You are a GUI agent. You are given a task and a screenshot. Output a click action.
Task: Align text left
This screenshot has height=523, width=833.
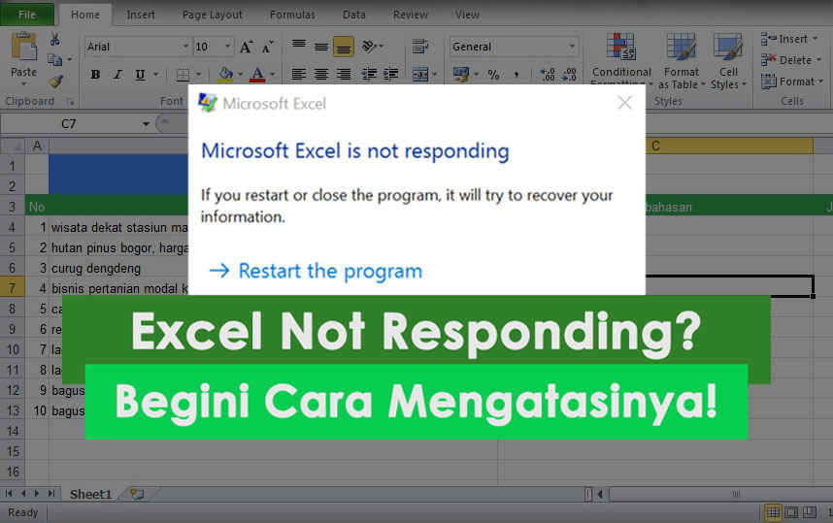299,75
